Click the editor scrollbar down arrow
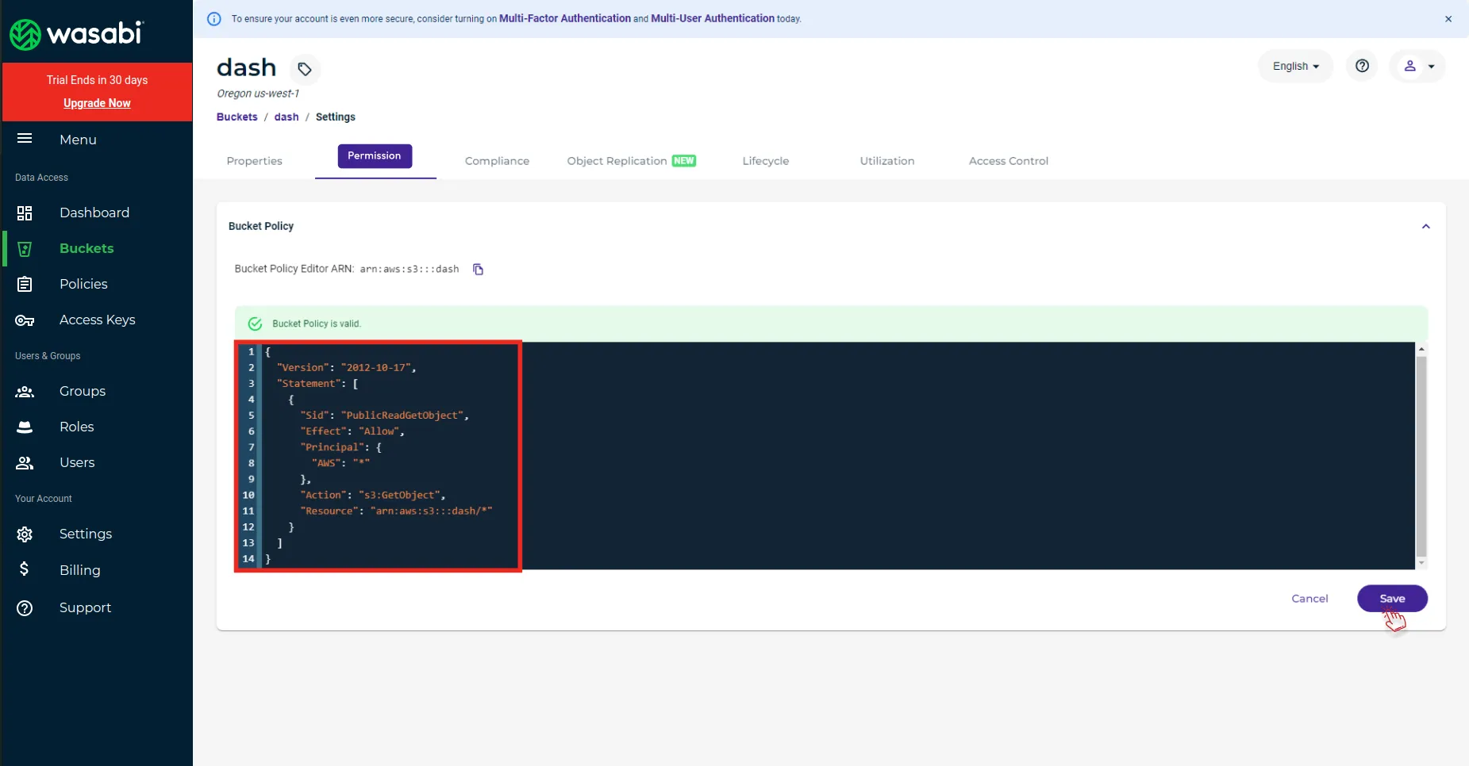This screenshot has width=1469, height=766. (1421, 563)
